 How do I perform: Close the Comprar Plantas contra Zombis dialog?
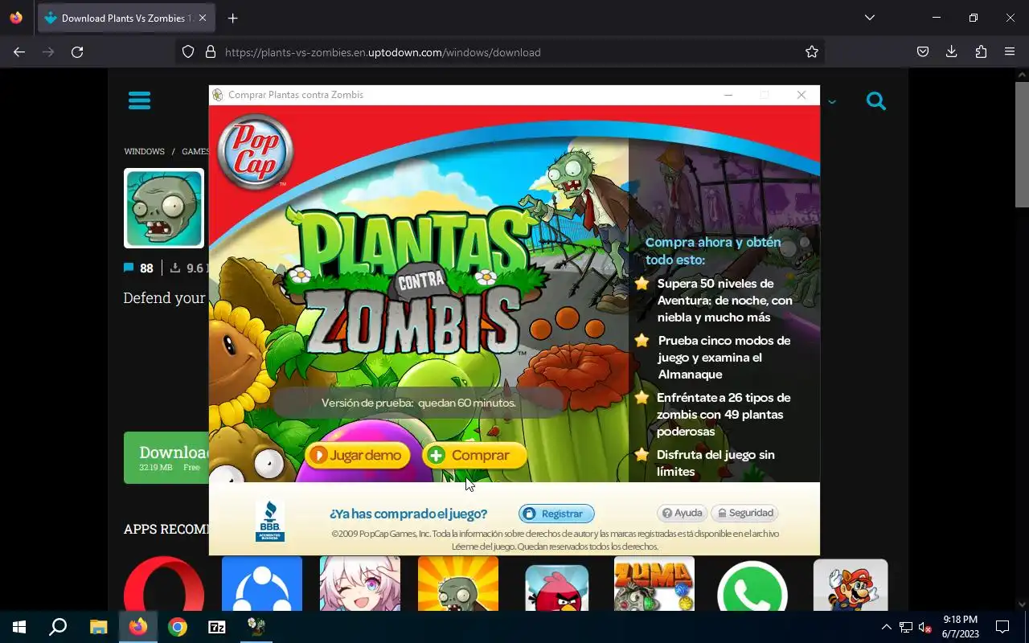click(801, 95)
